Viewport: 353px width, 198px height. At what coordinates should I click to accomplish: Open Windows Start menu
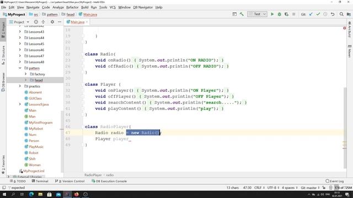coord(4,194)
